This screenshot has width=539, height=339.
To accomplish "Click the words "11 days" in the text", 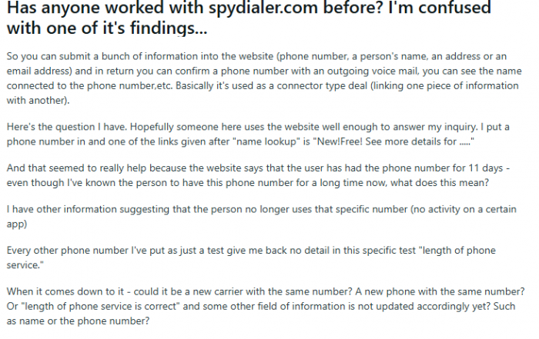I will pos(486,168).
